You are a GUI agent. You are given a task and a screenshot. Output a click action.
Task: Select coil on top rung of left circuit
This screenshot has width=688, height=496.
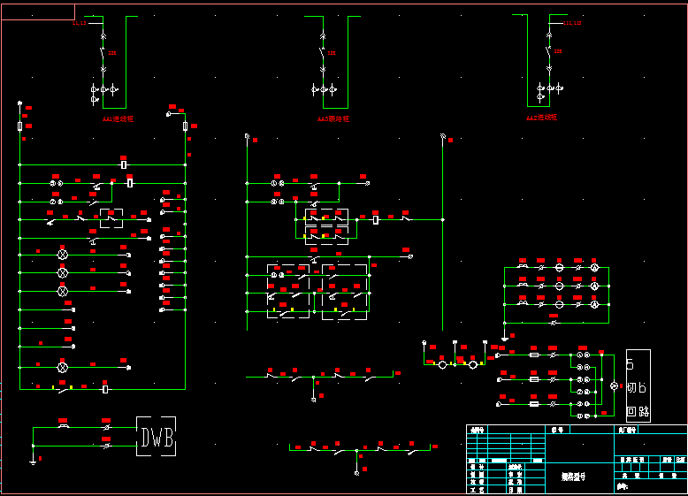(124, 165)
